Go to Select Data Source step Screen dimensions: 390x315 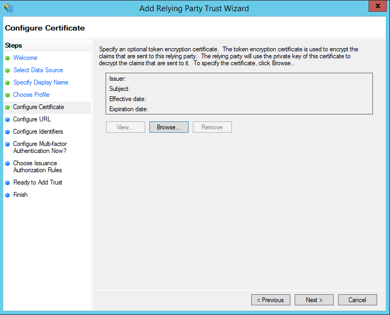coord(38,70)
